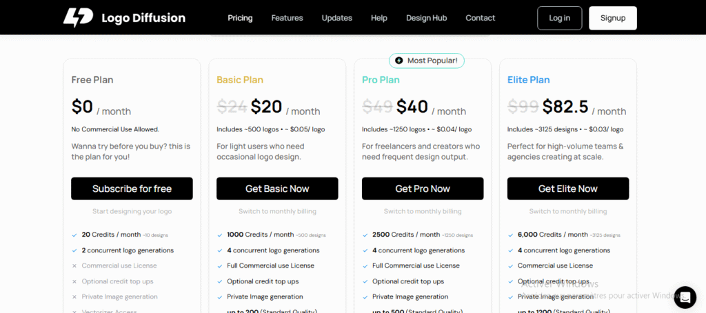Screen dimensions: 706x313
Task: Choose the Get Basic Now button
Action: pos(277,188)
